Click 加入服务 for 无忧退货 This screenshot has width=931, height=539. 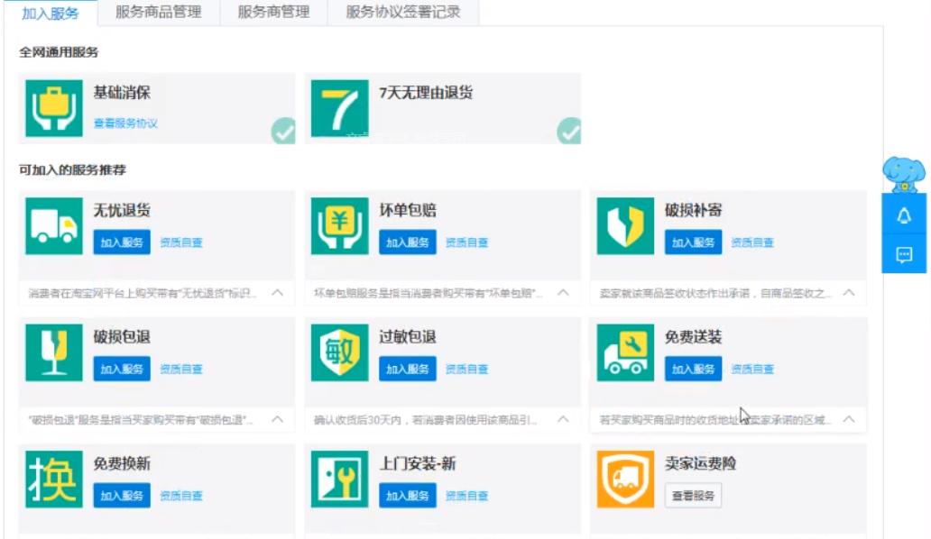pos(121,243)
